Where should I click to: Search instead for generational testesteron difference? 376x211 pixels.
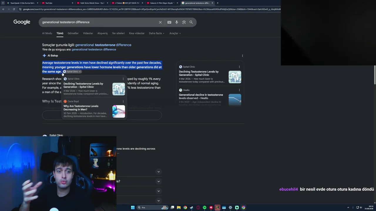pos(94,50)
